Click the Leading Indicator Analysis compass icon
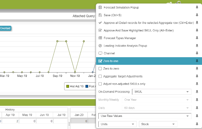The width and height of the screenshot is (202, 129). [x=100, y=46]
